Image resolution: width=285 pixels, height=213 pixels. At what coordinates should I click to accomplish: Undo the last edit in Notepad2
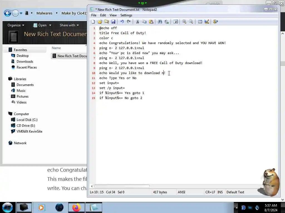(x=122, y=22)
